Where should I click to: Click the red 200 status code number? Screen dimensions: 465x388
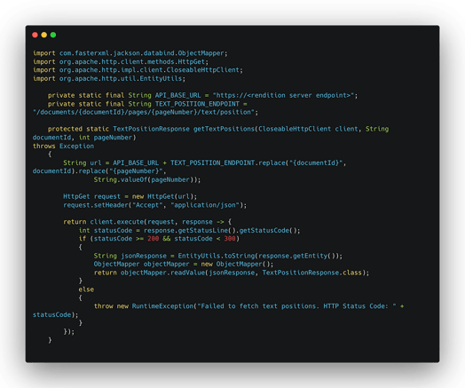pos(153,239)
